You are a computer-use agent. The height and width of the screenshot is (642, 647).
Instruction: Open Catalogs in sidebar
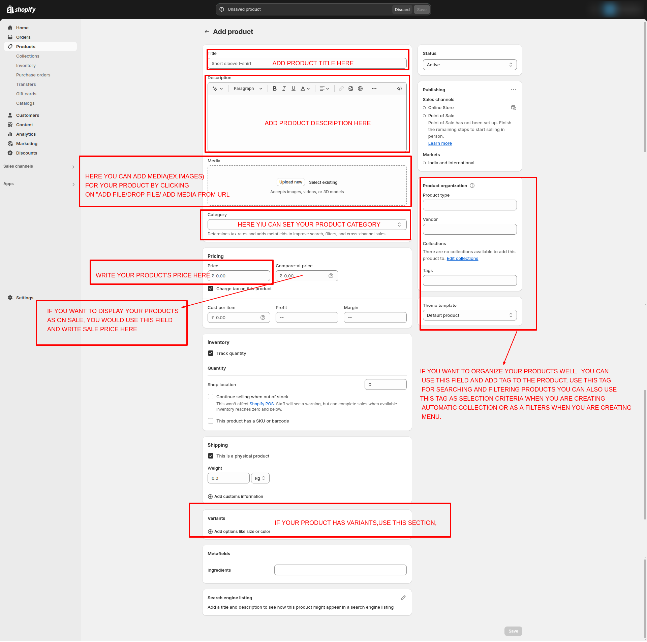coord(25,103)
